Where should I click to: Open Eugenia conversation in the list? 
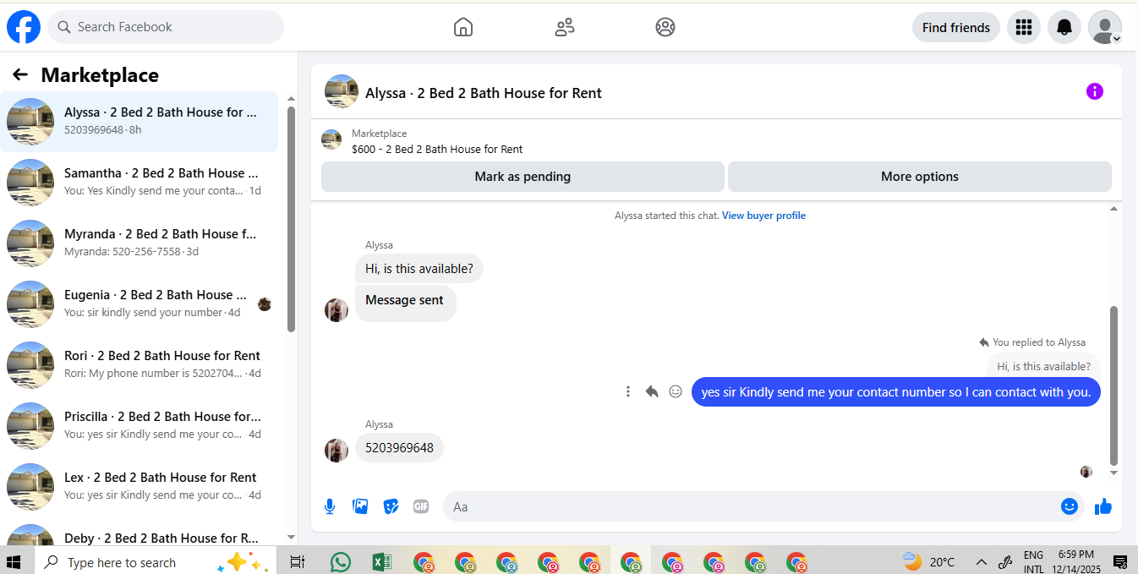140,304
